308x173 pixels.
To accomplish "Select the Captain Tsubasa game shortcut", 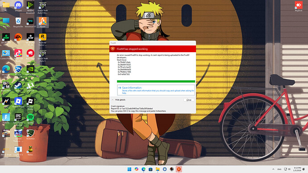I will [x=18, y=136].
